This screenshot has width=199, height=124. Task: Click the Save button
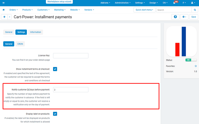tap(194, 17)
